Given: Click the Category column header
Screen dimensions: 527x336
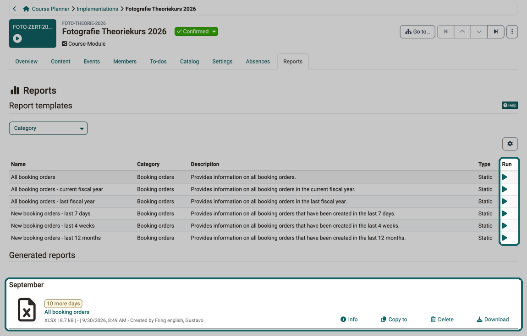Looking at the screenshot, I should (148, 164).
